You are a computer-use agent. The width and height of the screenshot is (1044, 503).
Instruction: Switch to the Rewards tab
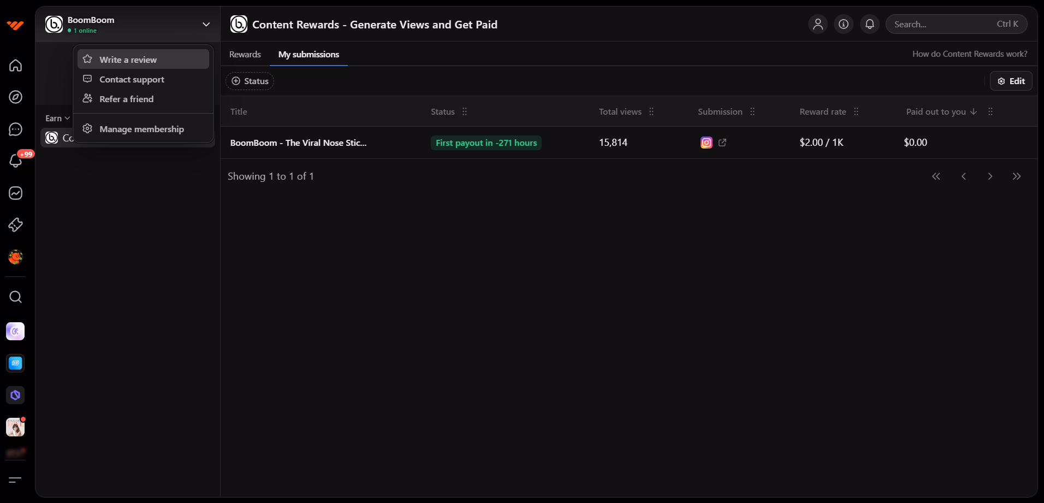pos(245,54)
